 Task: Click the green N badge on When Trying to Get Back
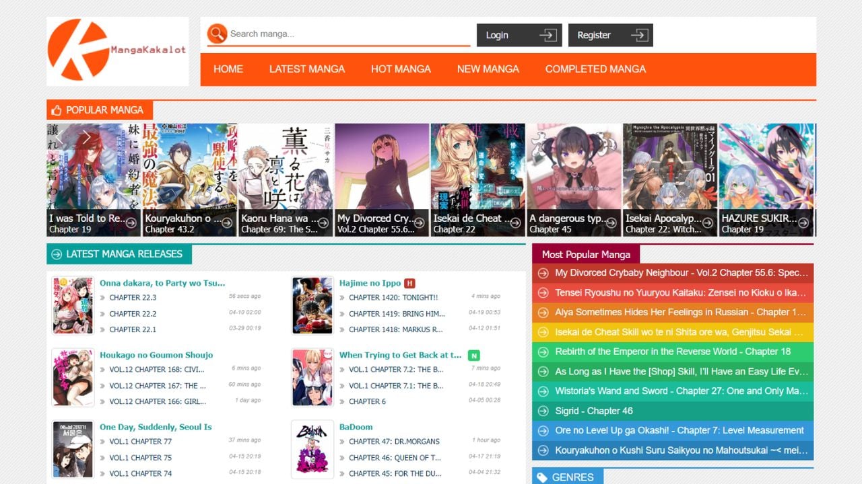click(x=473, y=354)
